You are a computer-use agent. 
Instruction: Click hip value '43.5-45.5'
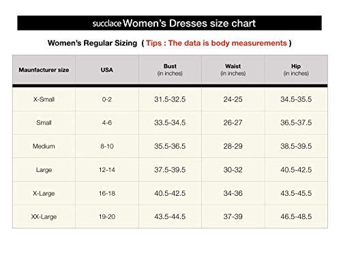tap(296, 193)
